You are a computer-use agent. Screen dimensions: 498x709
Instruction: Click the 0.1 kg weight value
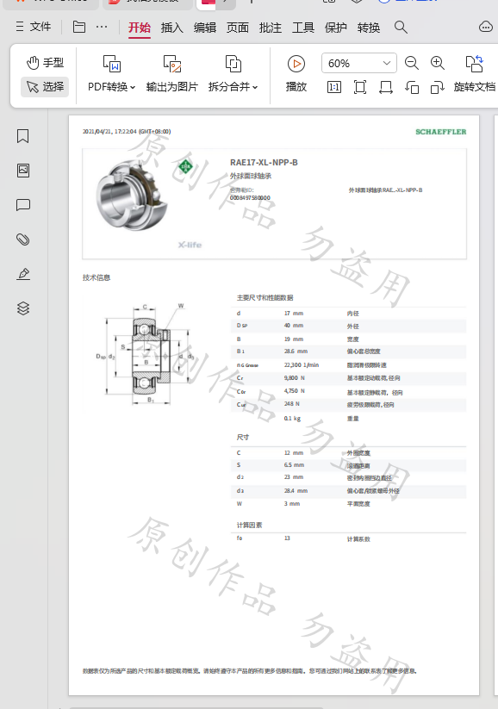[x=292, y=419]
